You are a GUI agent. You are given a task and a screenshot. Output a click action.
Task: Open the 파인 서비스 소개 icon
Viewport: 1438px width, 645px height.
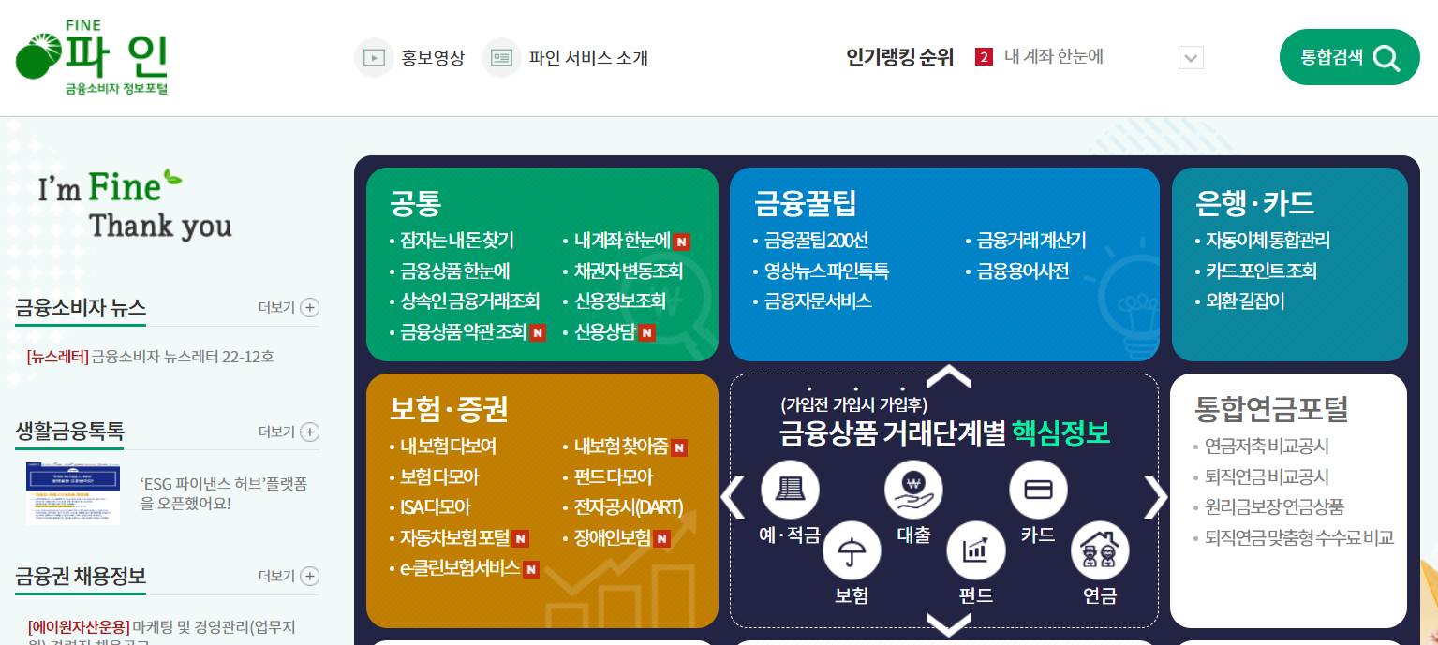[x=501, y=58]
